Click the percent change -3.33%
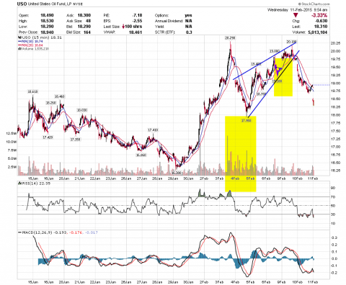346x285 pixels. point(319,15)
